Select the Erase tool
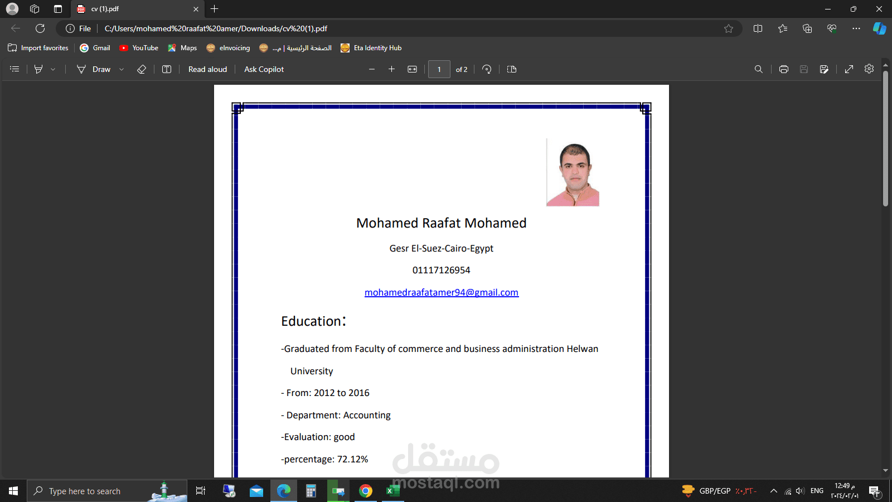The height and width of the screenshot is (502, 892). click(142, 69)
